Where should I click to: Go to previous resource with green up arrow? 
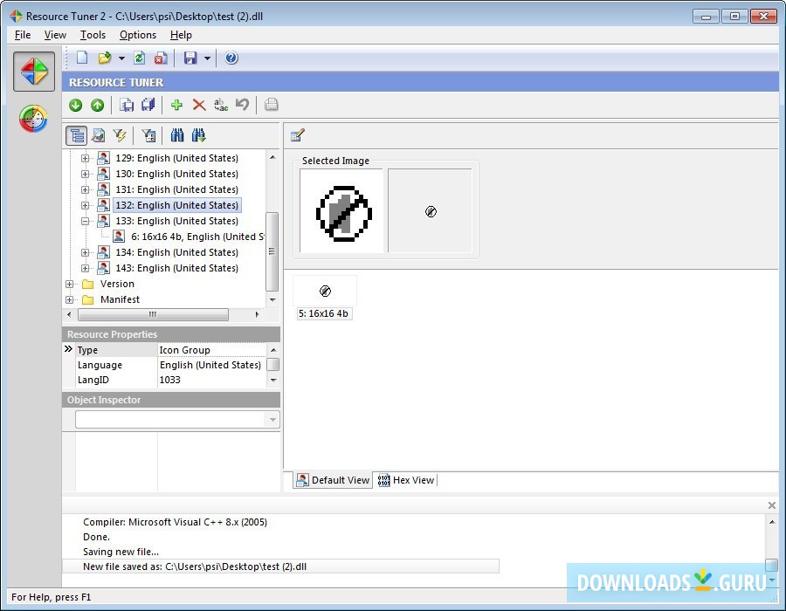97,105
